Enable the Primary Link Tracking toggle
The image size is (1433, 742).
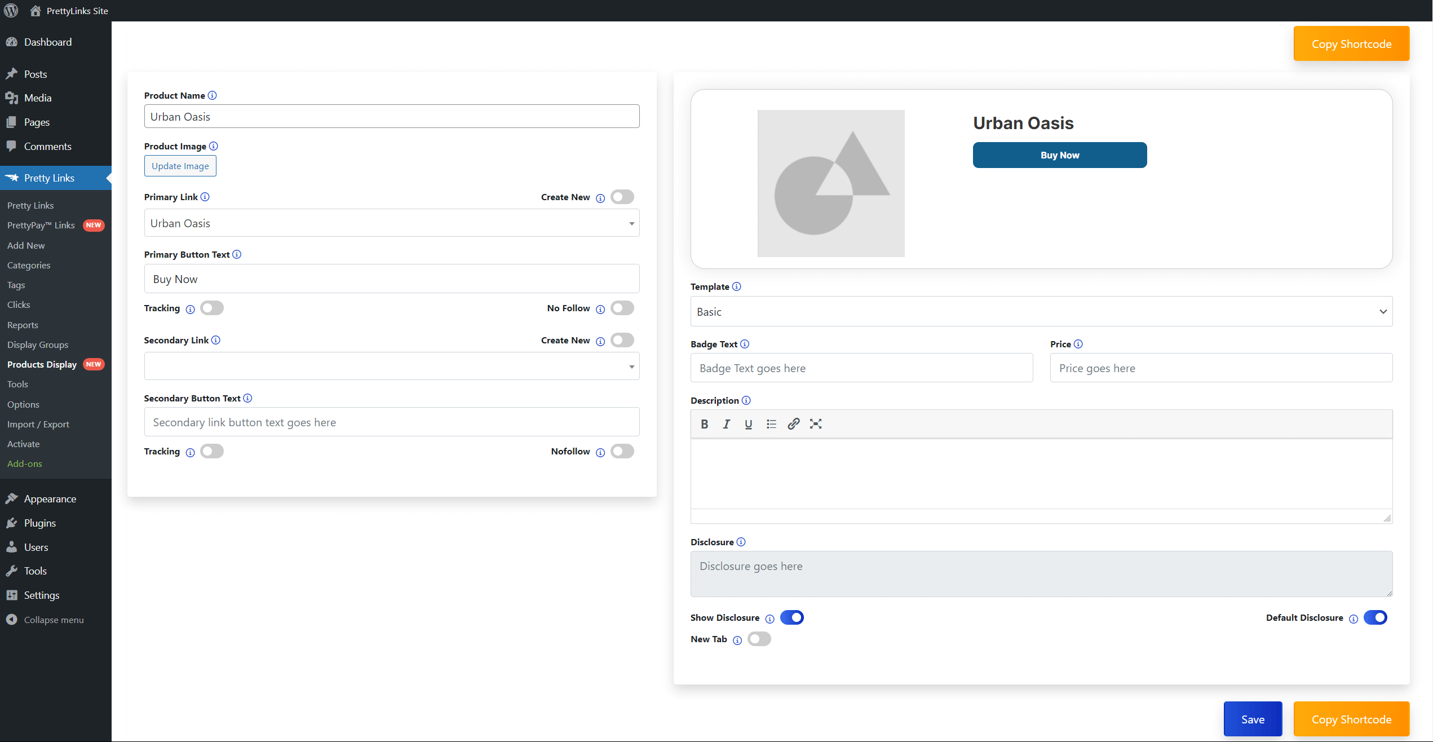point(212,308)
